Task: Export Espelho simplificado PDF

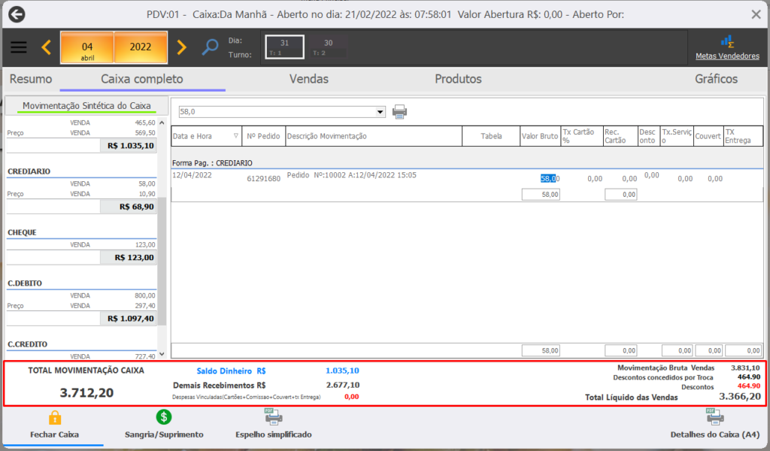Action: click(273, 416)
